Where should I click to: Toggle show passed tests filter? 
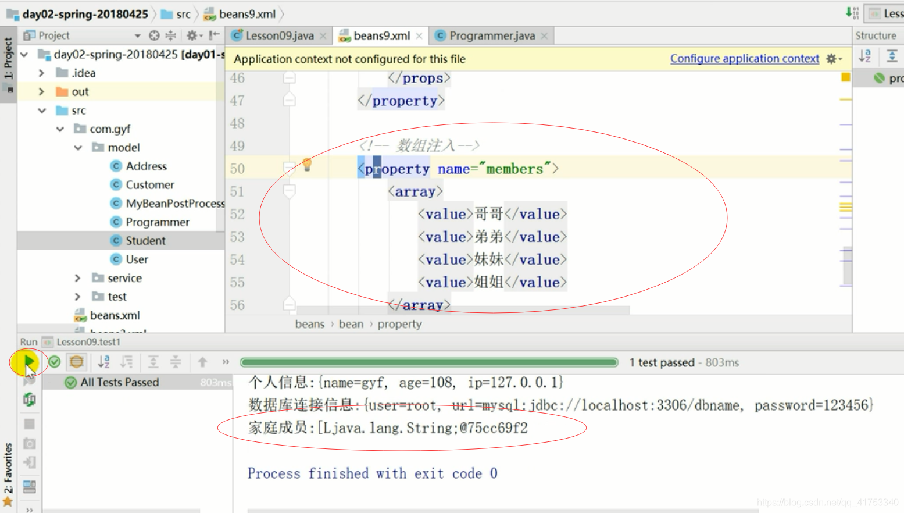(55, 362)
